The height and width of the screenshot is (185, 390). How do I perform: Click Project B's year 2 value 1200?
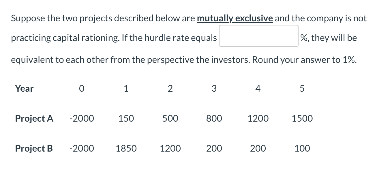(170, 148)
